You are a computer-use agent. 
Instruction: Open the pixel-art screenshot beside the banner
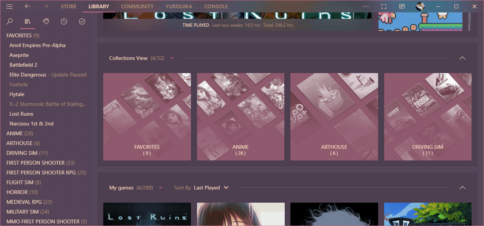point(420,21)
